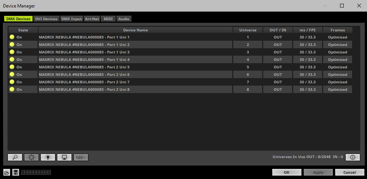Click Universes In Use OUT status text

(307, 157)
